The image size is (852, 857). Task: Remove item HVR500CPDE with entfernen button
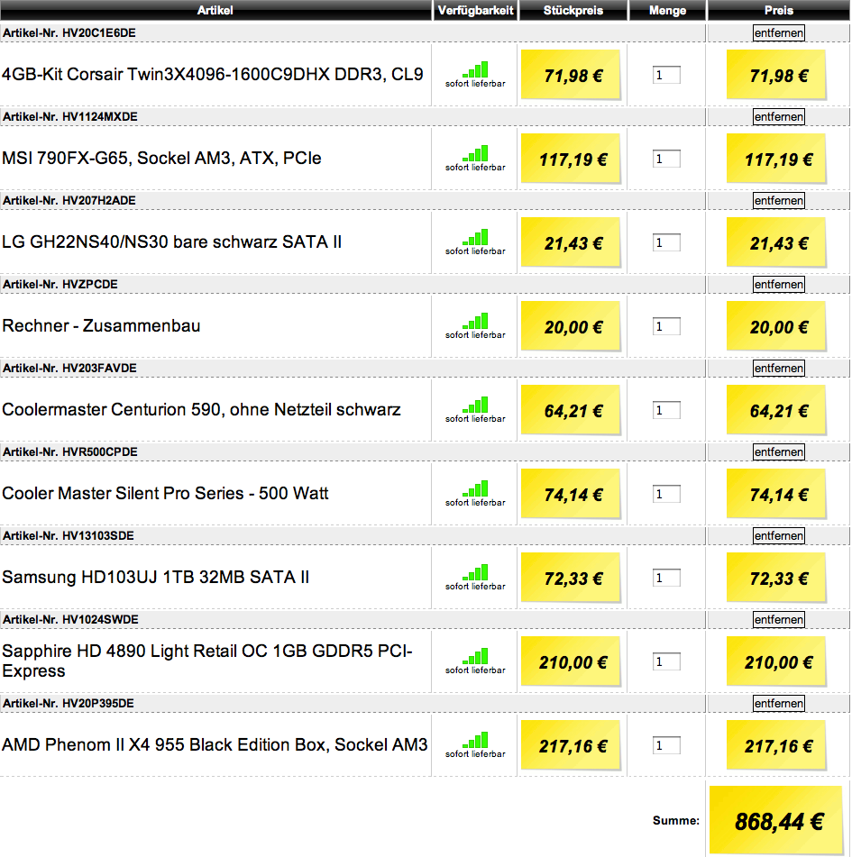(x=778, y=452)
